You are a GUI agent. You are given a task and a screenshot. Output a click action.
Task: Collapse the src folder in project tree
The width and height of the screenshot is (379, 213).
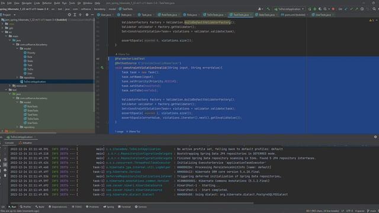[x=2, y=32]
